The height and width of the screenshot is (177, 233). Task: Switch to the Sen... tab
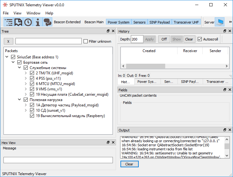[169, 82]
